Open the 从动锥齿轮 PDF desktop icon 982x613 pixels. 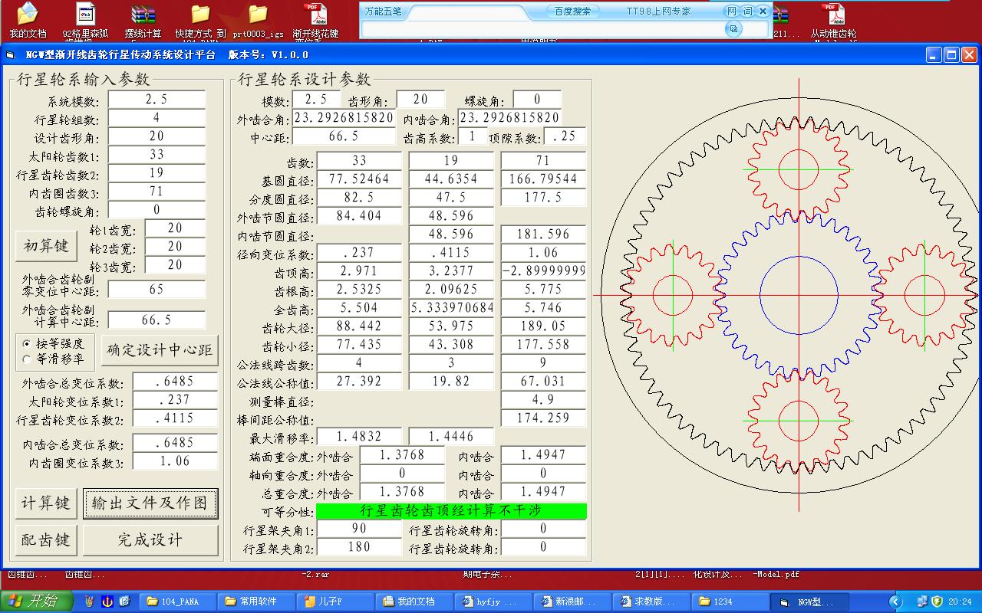(833, 20)
